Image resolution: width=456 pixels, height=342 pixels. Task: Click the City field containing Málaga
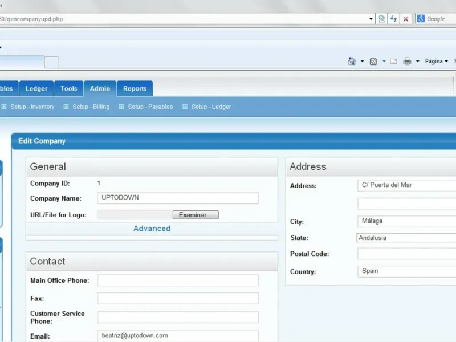coord(406,221)
